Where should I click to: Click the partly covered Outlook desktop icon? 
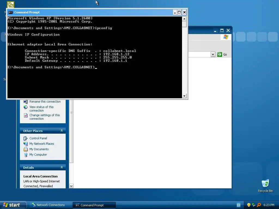pyautogui.click(x=11, y=4)
